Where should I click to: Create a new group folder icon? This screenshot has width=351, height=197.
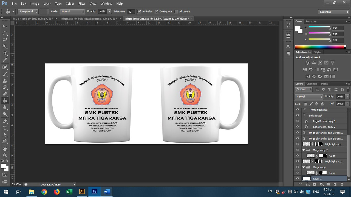coord(328,184)
